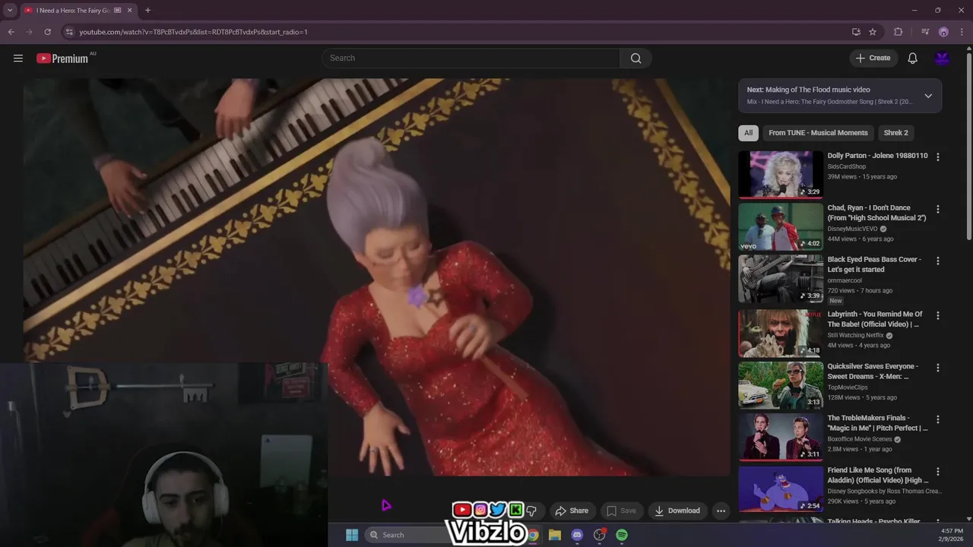The image size is (973, 547).
Task: Bookmark this tab with star icon
Action: pyautogui.click(x=873, y=32)
